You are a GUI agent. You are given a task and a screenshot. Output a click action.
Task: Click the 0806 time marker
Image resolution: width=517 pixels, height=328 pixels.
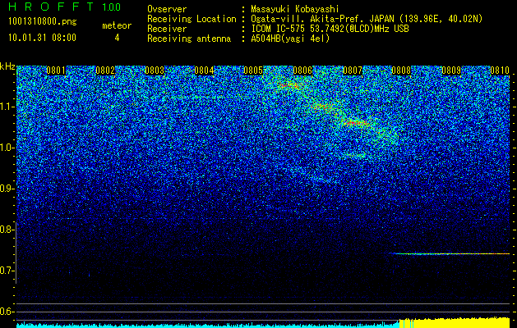pyautogui.click(x=302, y=71)
